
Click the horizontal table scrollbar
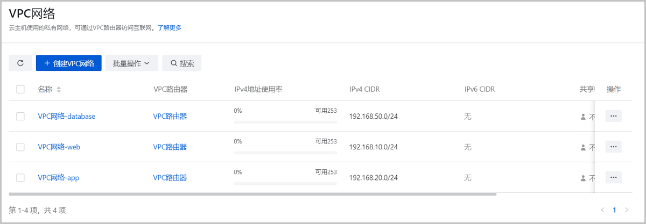point(253,194)
